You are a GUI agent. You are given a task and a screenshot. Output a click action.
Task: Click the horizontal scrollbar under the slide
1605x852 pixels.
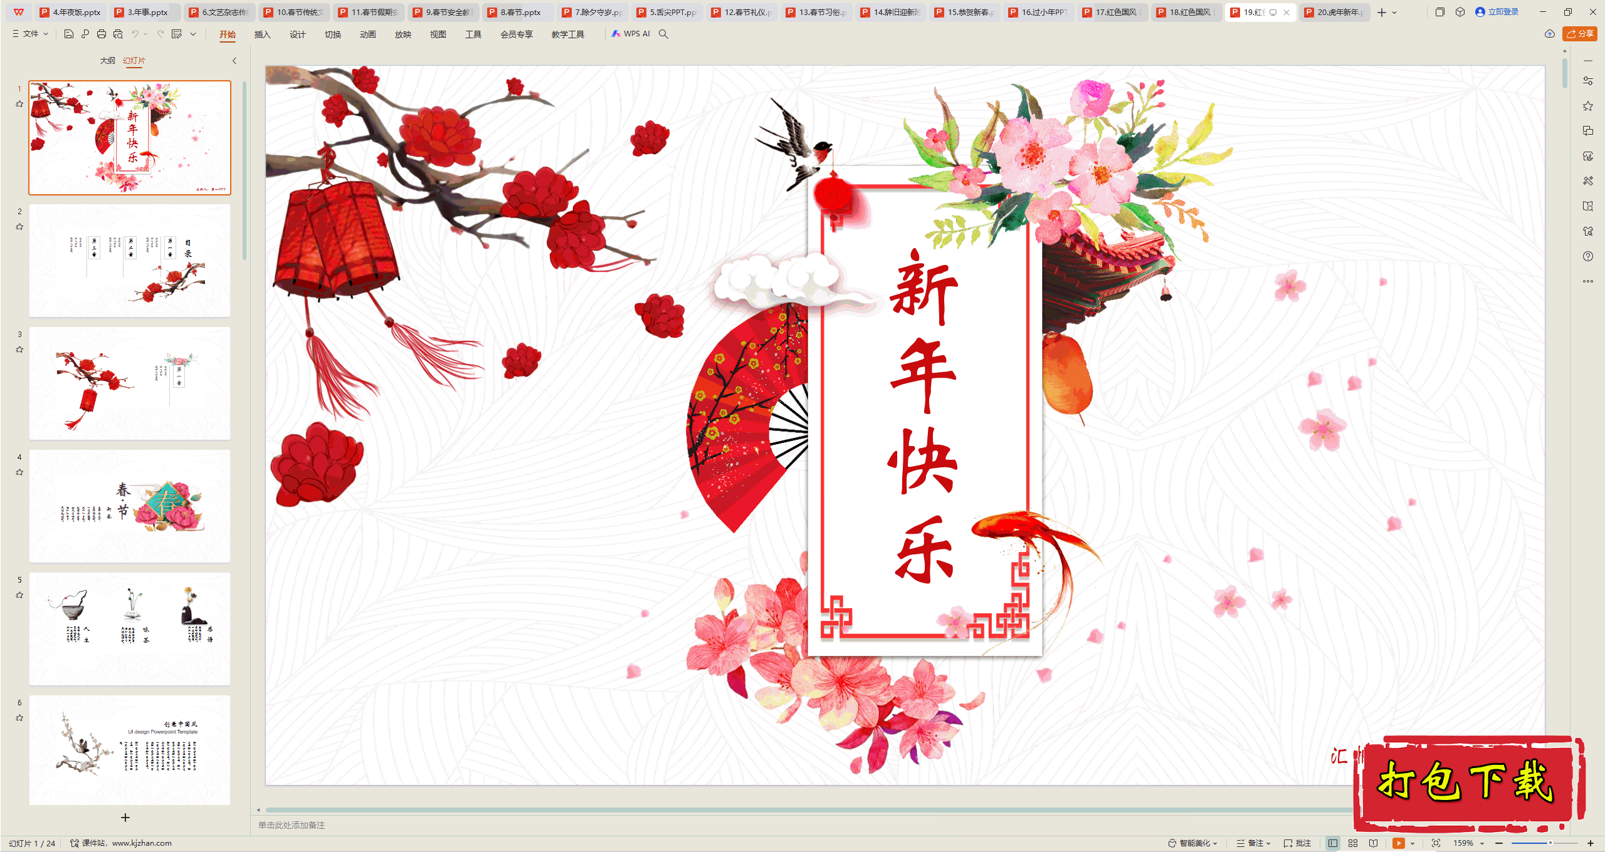click(x=809, y=810)
